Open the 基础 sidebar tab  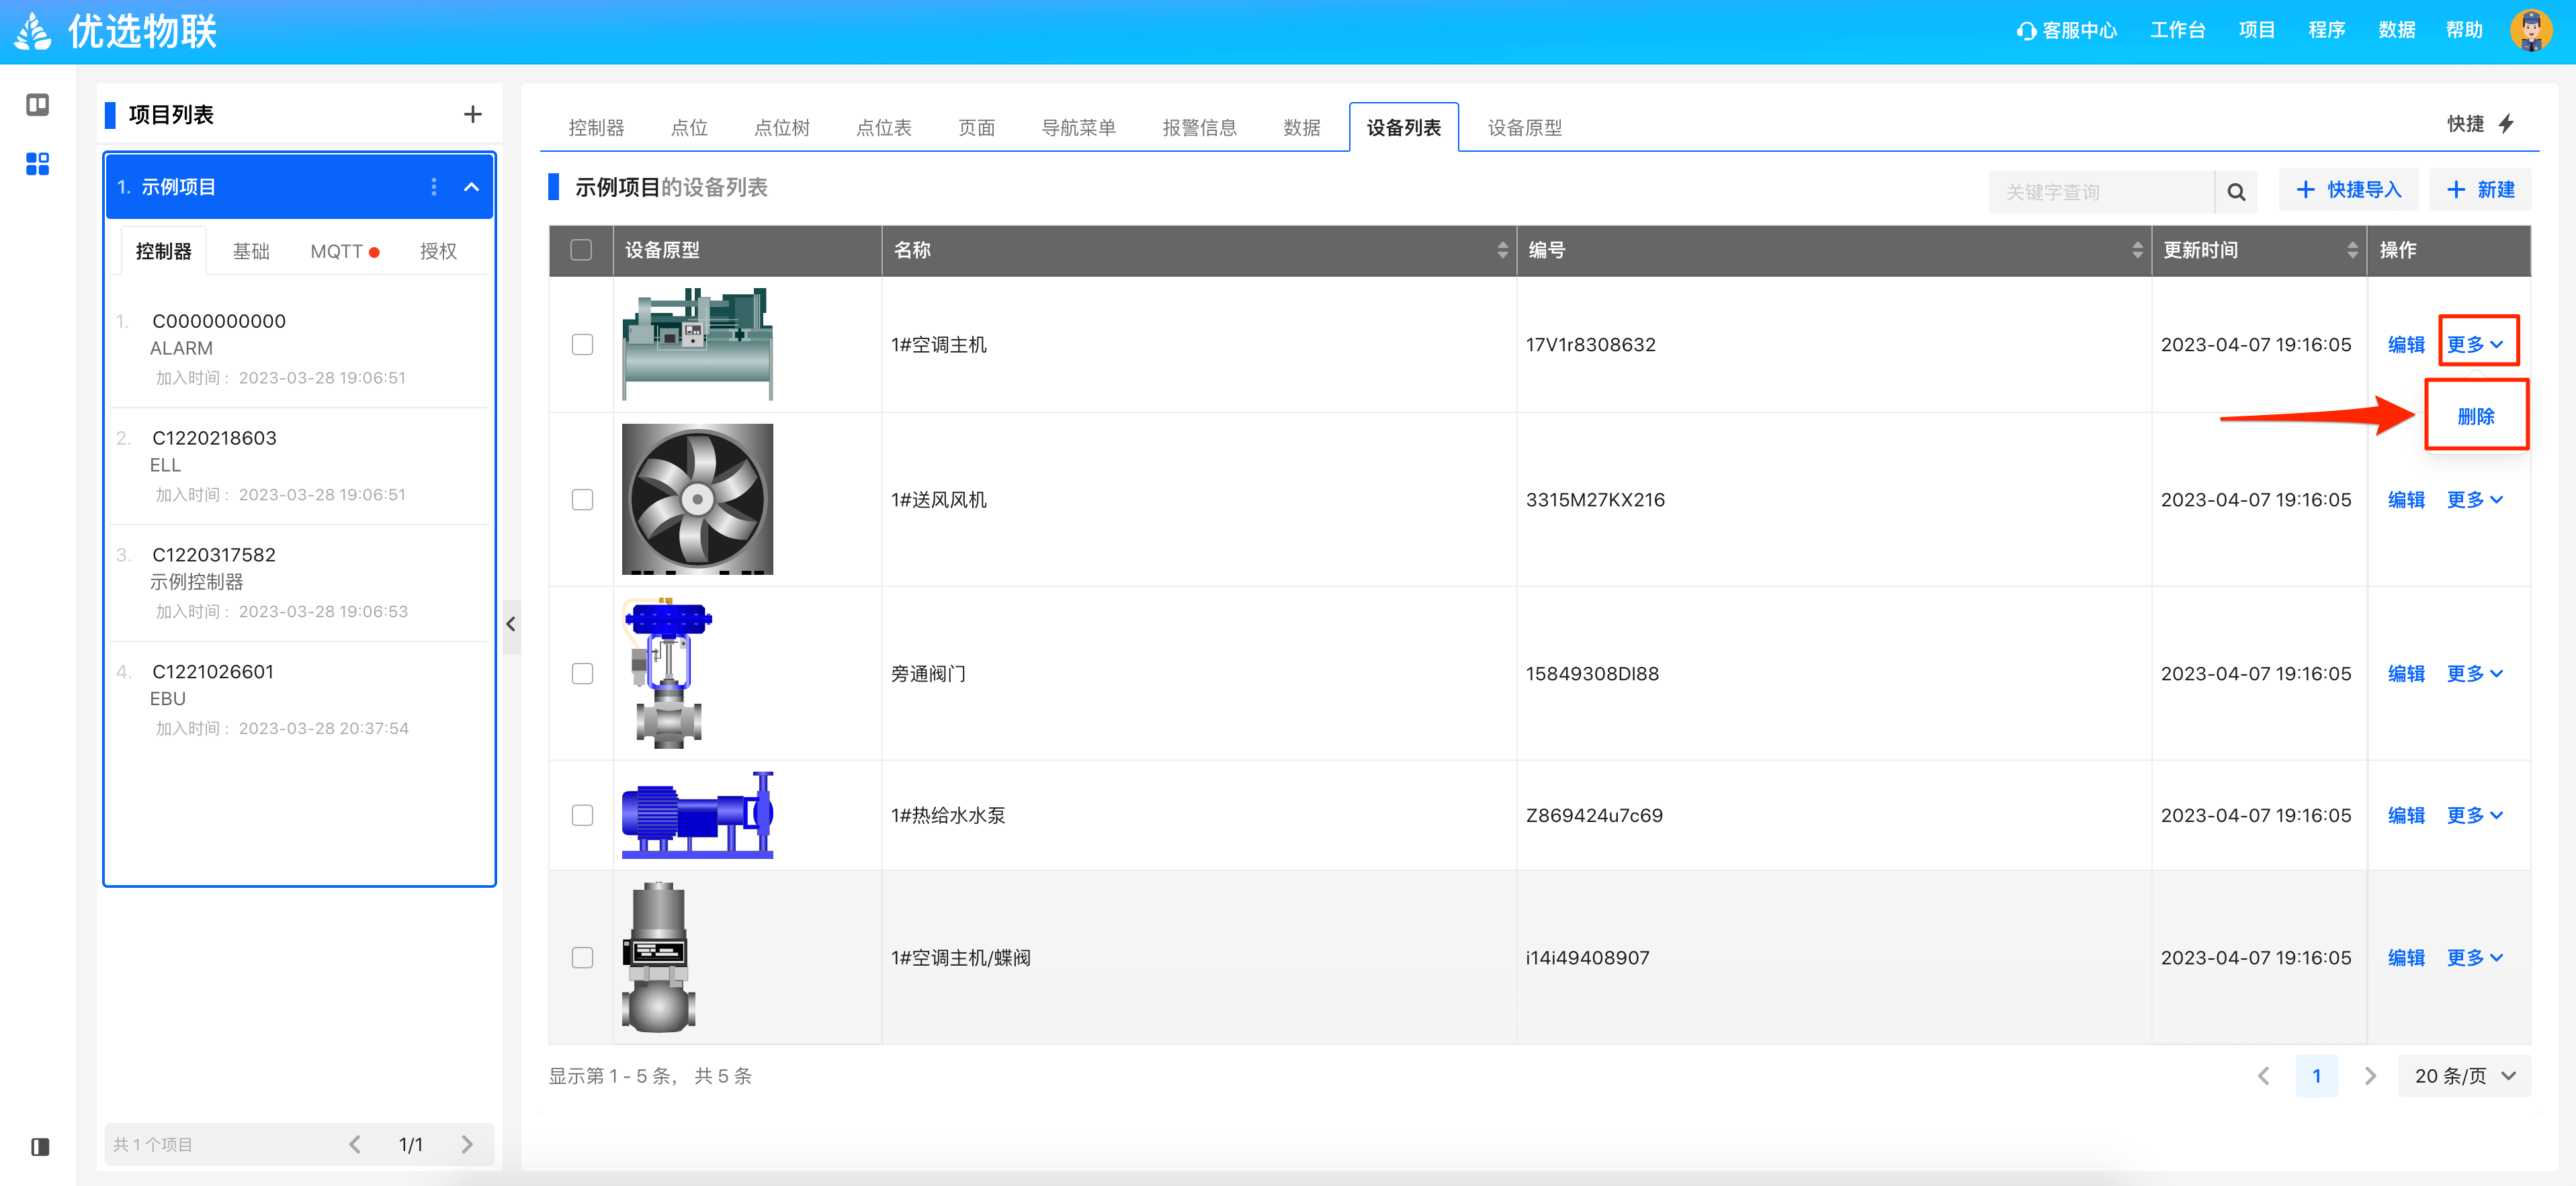pyautogui.click(x=251, y=252)
